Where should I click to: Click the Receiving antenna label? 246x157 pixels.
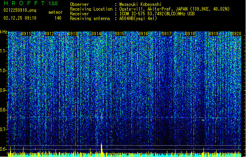click(x=90, y=18)
